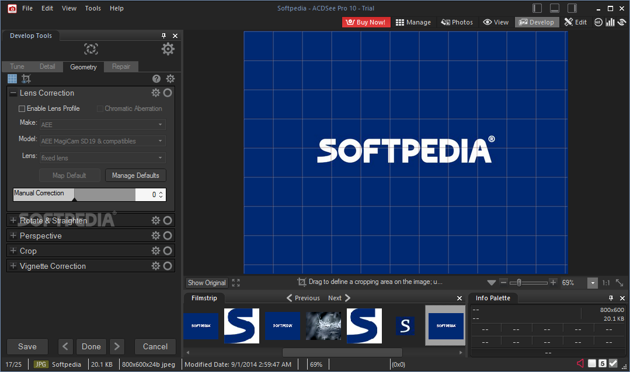Toggle Crop on/off circle
630x372 pixels.
coord(168,251)
